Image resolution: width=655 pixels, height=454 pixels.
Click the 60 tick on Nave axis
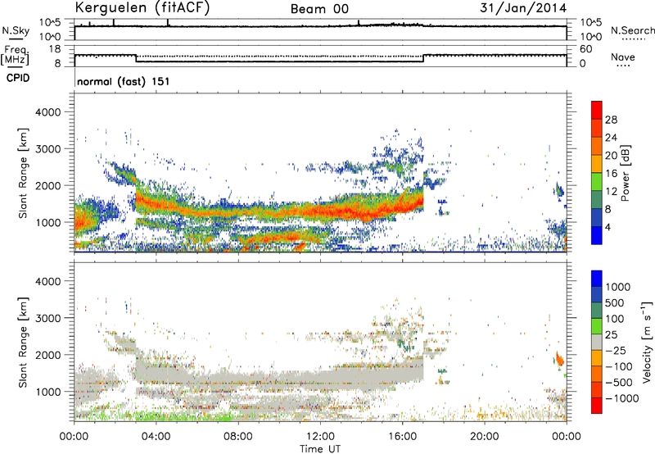coord(586,49)
